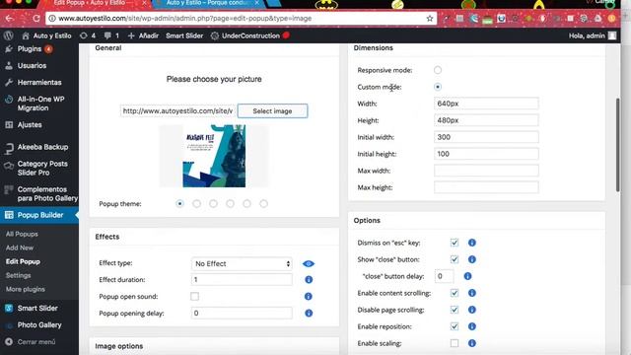This screenshot has height=355, width=631.
Task: Go to All Popups submenu
Action: [x=22, y=234]
